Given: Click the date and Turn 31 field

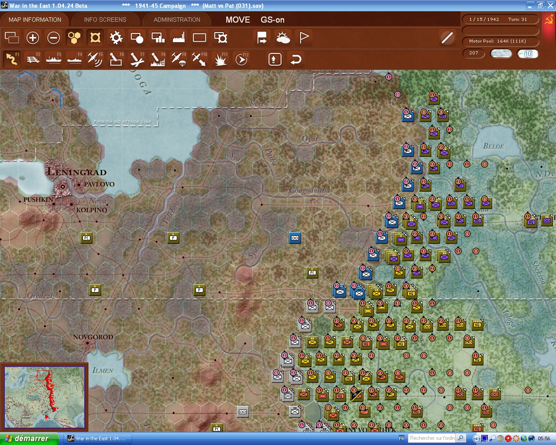Looking at the screenshot, I should (500, 19).
